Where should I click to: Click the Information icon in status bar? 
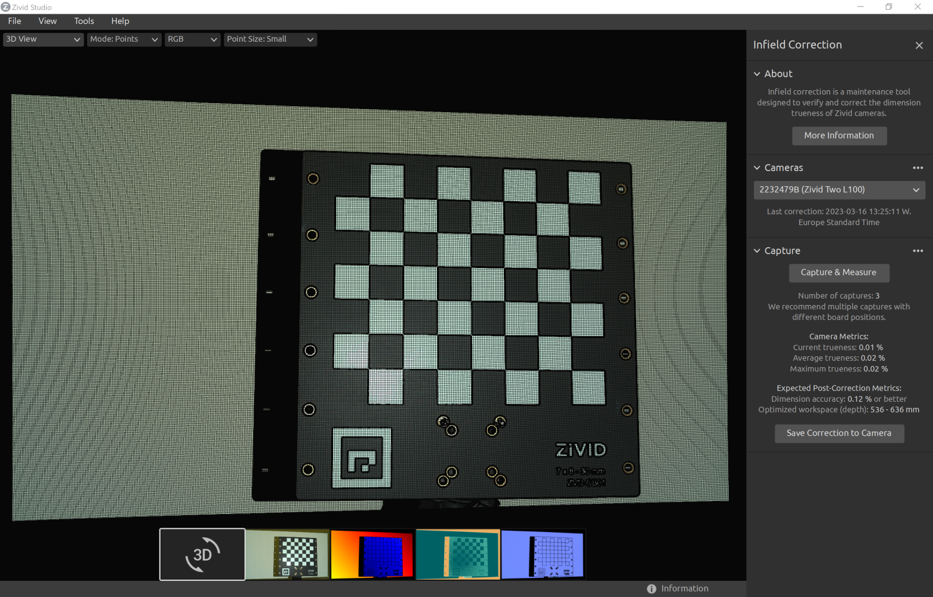point(651,589)
